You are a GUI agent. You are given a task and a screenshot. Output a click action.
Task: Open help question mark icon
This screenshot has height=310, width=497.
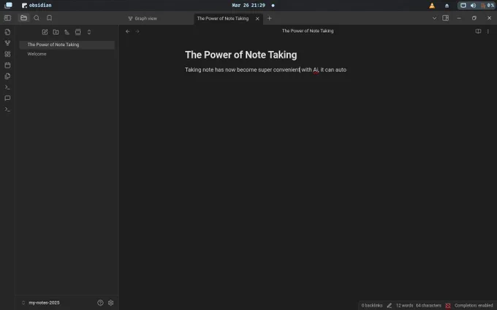(100, 303)
